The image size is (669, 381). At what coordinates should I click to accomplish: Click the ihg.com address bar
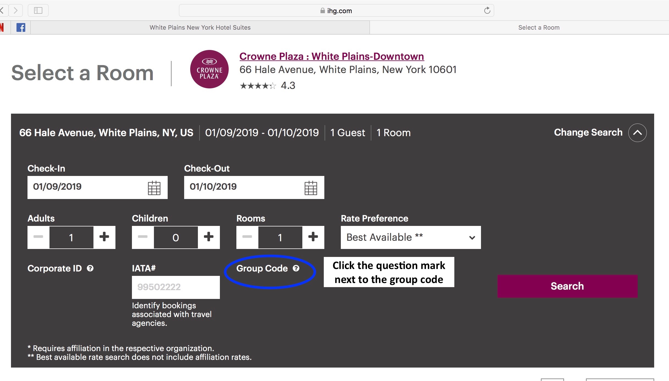click(336, 10)
